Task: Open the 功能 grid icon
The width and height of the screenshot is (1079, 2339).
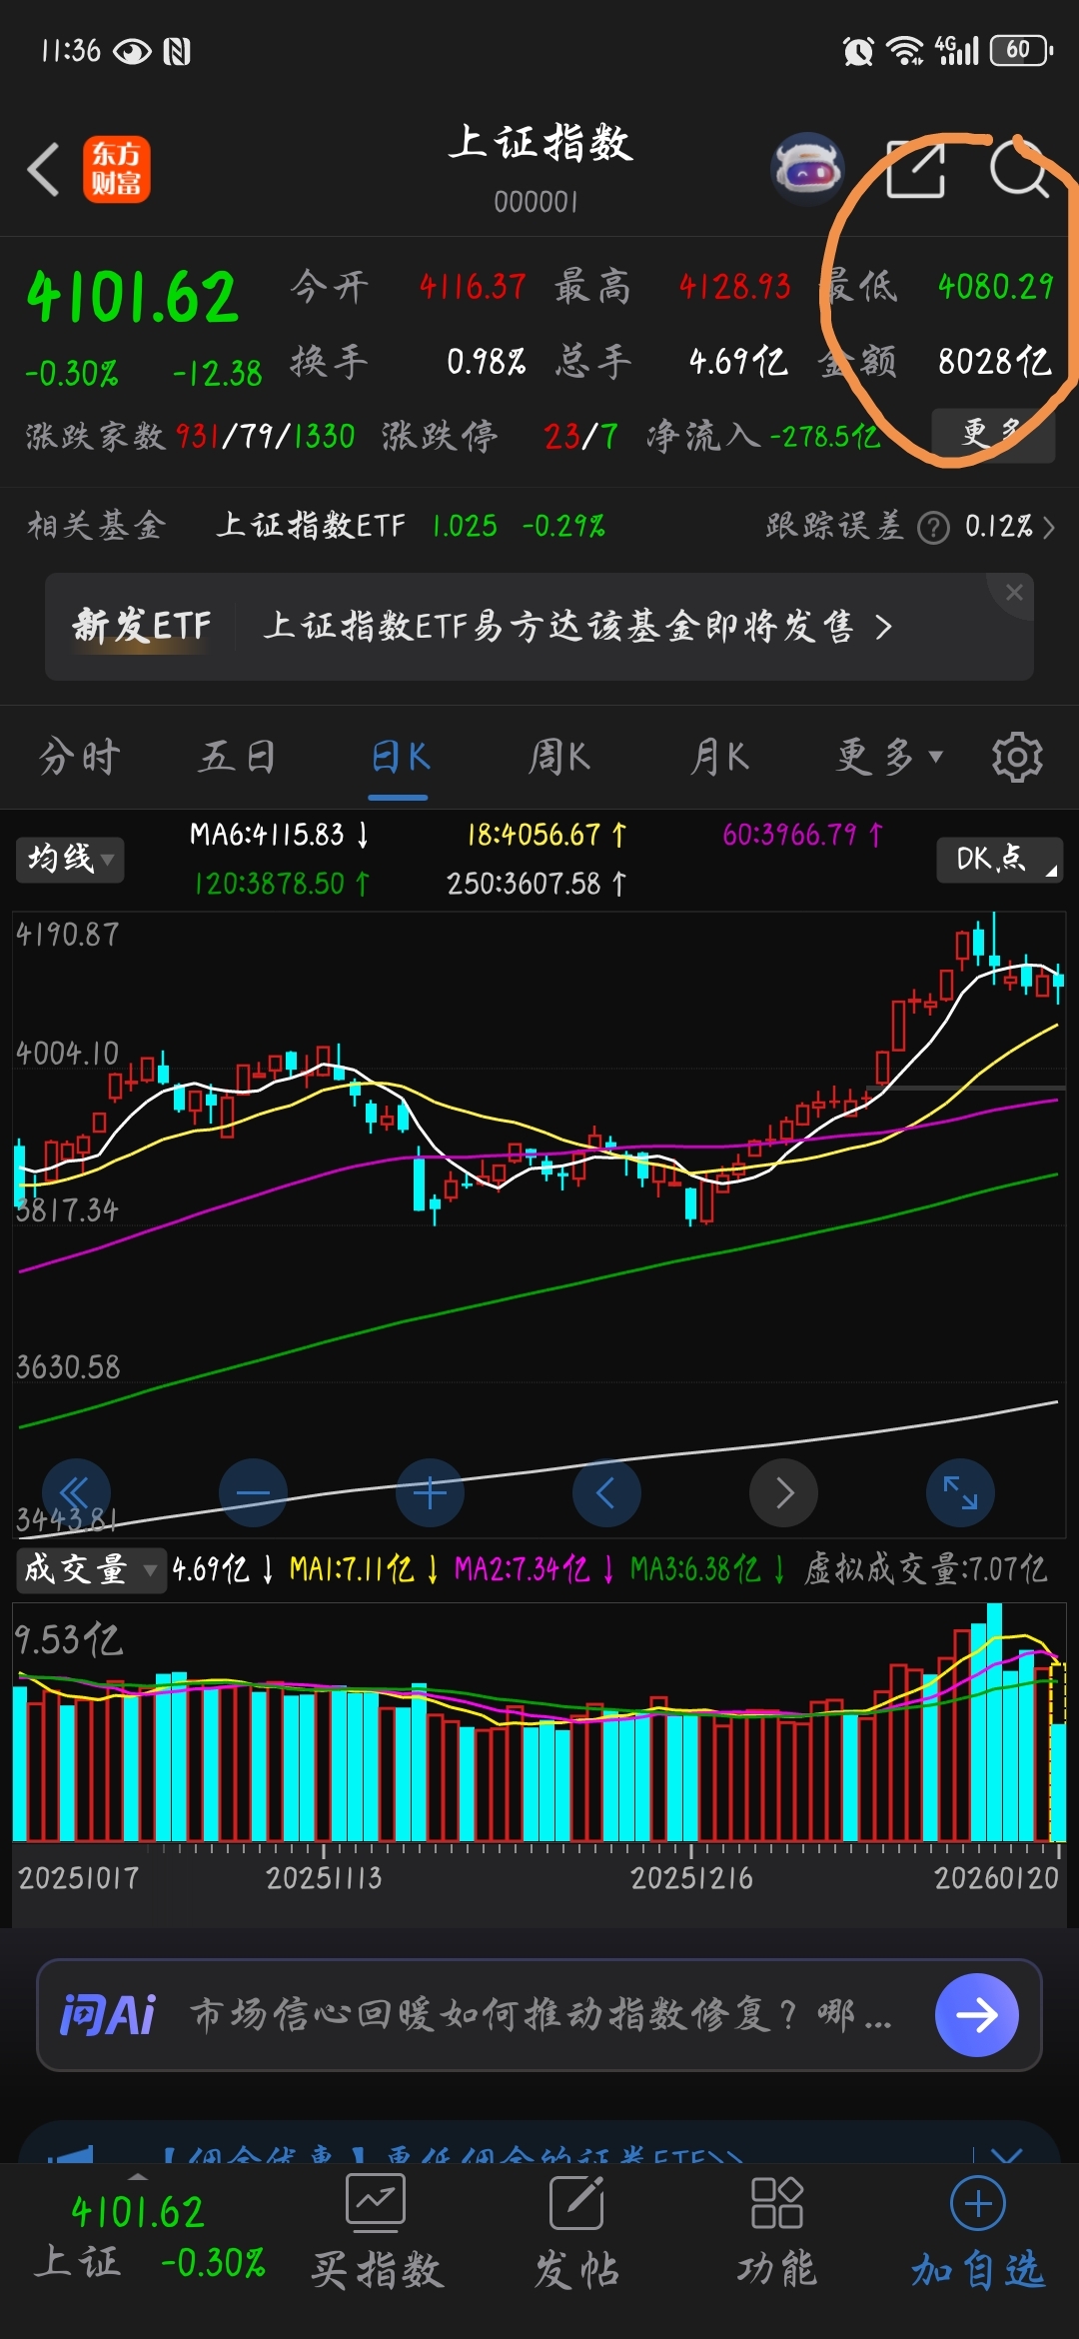Action: click(x=776, y=2203)
